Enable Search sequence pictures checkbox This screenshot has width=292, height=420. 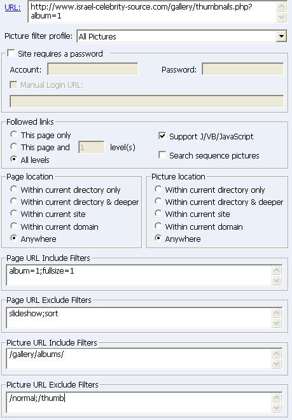click(162, 155)
